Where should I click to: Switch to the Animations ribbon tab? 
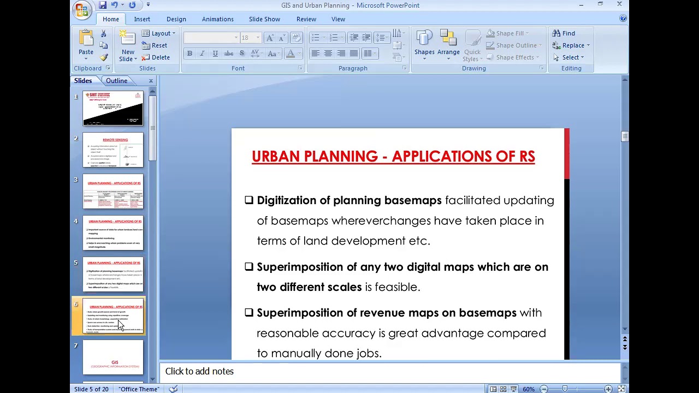tap(217, 19)
